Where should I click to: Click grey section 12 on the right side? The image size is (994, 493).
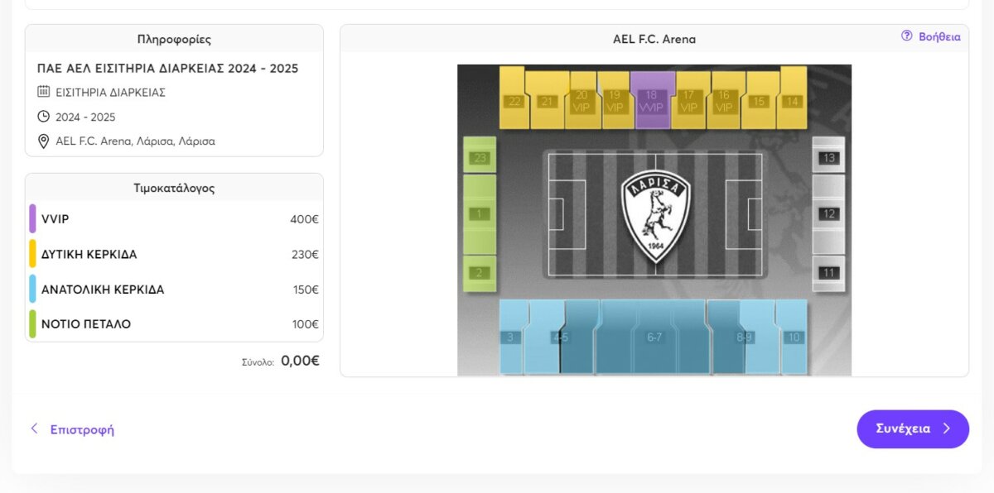point(828,214)
